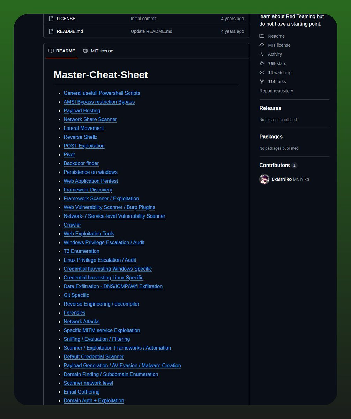351x419 pixels.
Task: Jump to Framework Discovery
Action: (x=88, y=190)
